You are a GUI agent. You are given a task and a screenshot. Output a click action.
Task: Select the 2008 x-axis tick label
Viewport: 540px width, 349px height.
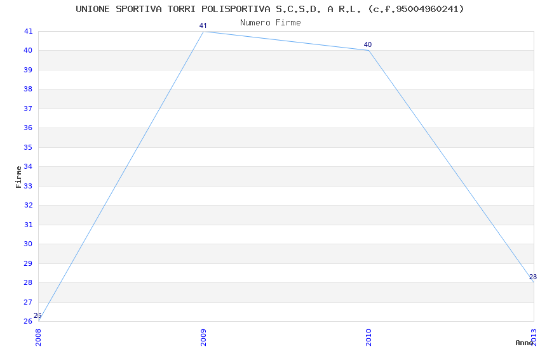[38, 338]
